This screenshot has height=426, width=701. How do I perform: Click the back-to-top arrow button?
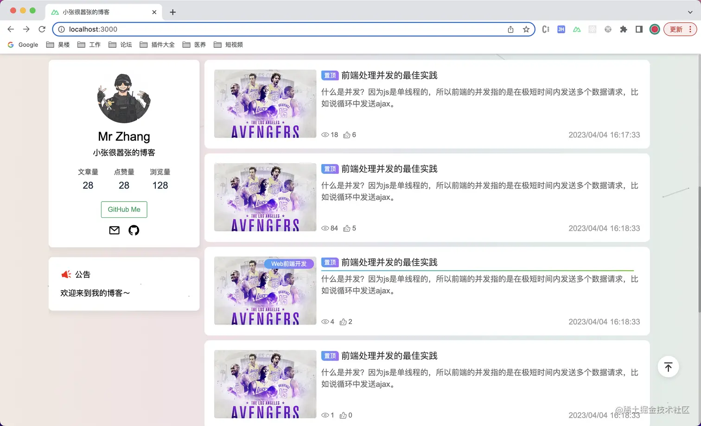tap(668, 367)
